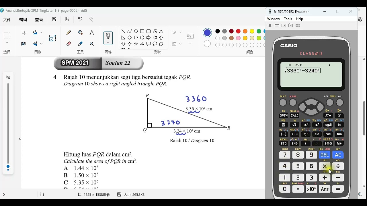This screenshot has height=206, width=367.
Task: Click the Undo arrow in Paint
Action: (80, 19)
